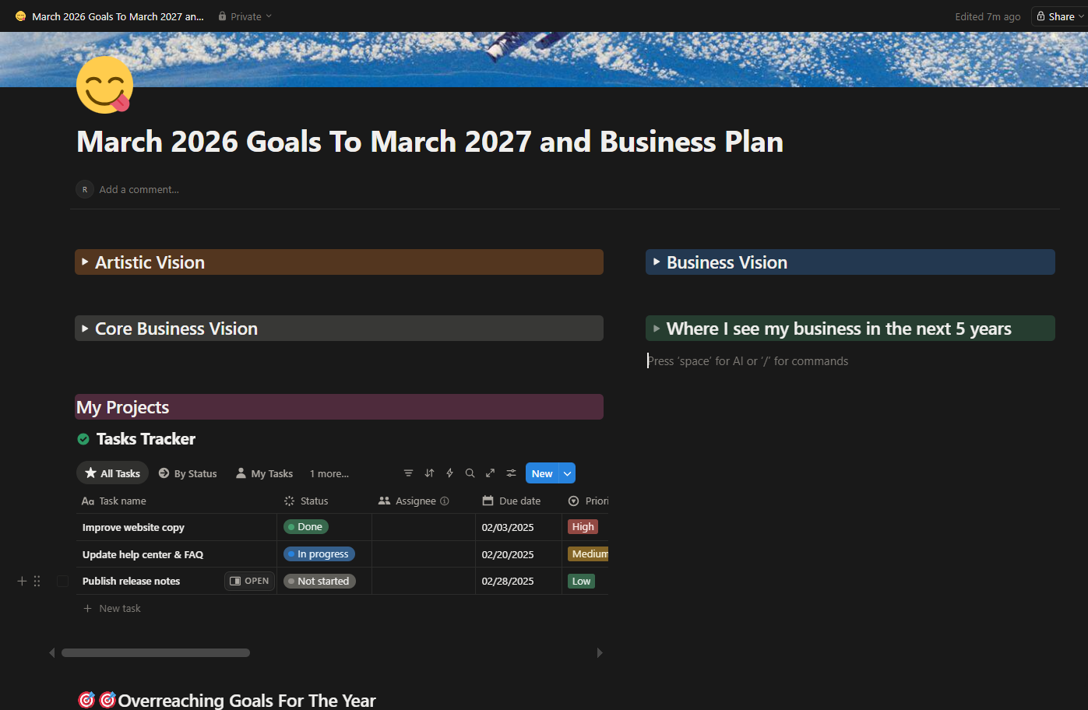Click the page title in top breadcrumb

(118, 16)
